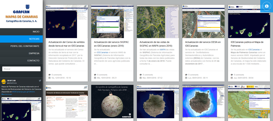The image size is (273, 121).
Task: Open thumbnail of Censo de vertidos map
Action: 67,21
